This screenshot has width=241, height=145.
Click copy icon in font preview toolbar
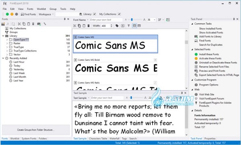(79, 26)
